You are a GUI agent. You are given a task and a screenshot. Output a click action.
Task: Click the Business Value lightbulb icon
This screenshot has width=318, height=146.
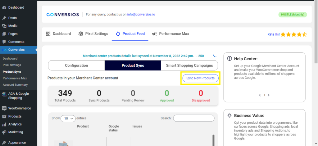(x=229, y=115)
